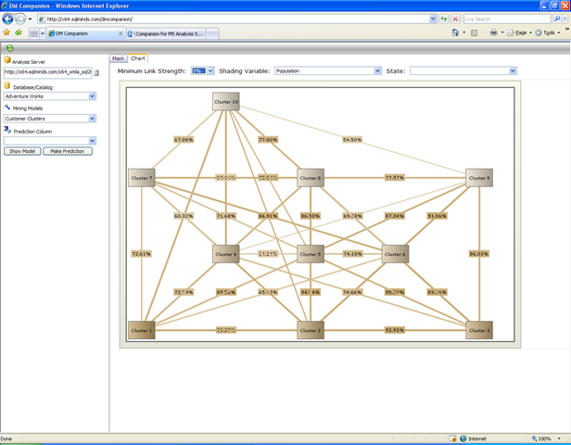Click the 67.08% link label
This screenshot has width=571, height=445.
tap(184, 139)
